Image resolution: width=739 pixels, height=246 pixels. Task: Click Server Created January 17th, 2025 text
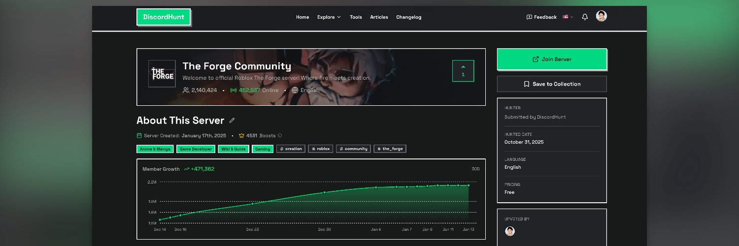point(181,136)
